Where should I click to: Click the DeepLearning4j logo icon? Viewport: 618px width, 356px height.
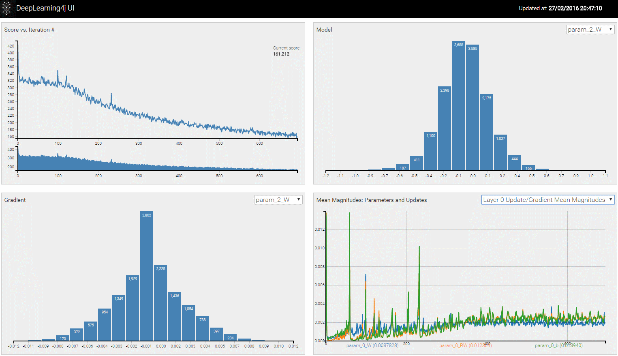[6, 9]
